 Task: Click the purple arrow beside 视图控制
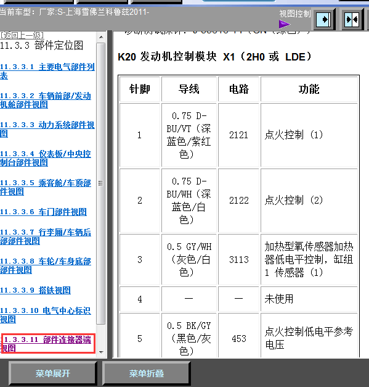285,24
